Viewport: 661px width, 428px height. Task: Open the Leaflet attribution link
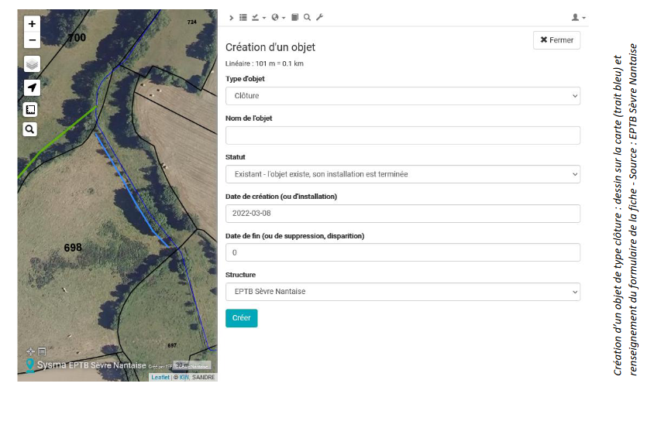[x=160, y=378]
